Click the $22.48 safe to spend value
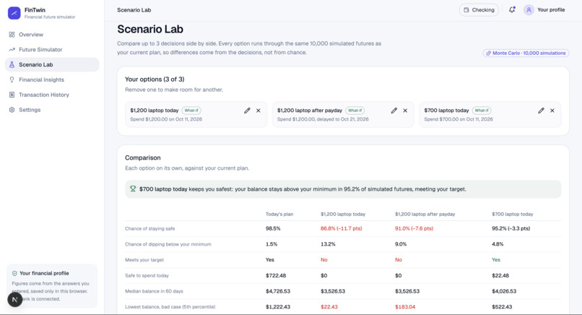Viewport: 582px width, 315px height. click(x=500, y=276)
